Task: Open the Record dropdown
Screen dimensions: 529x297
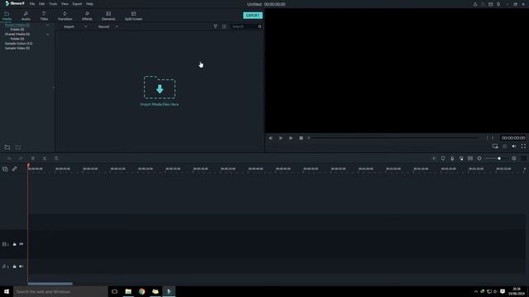Action: (x=108, y=26)
